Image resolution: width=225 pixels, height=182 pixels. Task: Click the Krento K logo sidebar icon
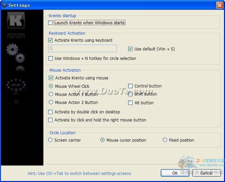pos(16,21)
